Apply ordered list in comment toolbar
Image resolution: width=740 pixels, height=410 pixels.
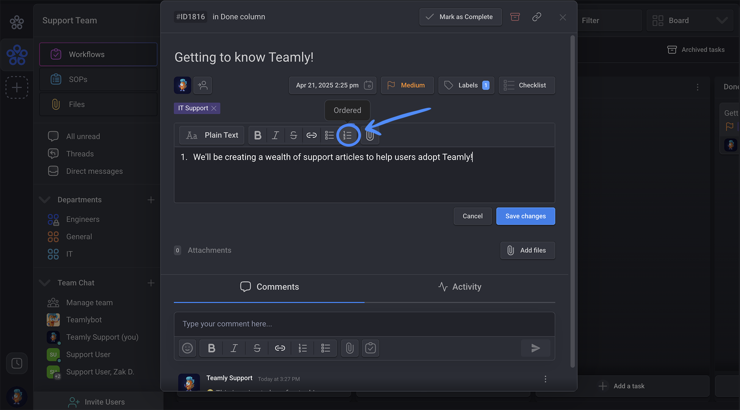tap(303, 348)
